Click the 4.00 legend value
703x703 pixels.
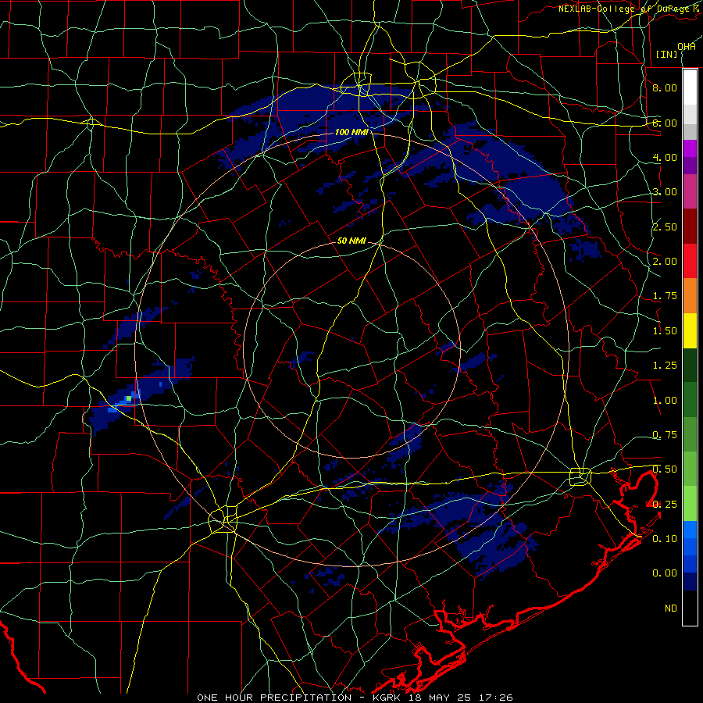point(665,157)
